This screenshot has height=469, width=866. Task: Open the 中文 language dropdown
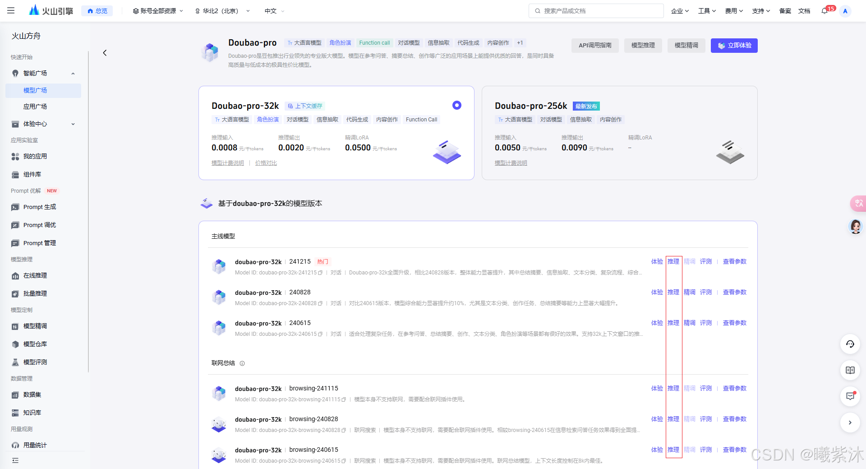click(x=274, y=11)
